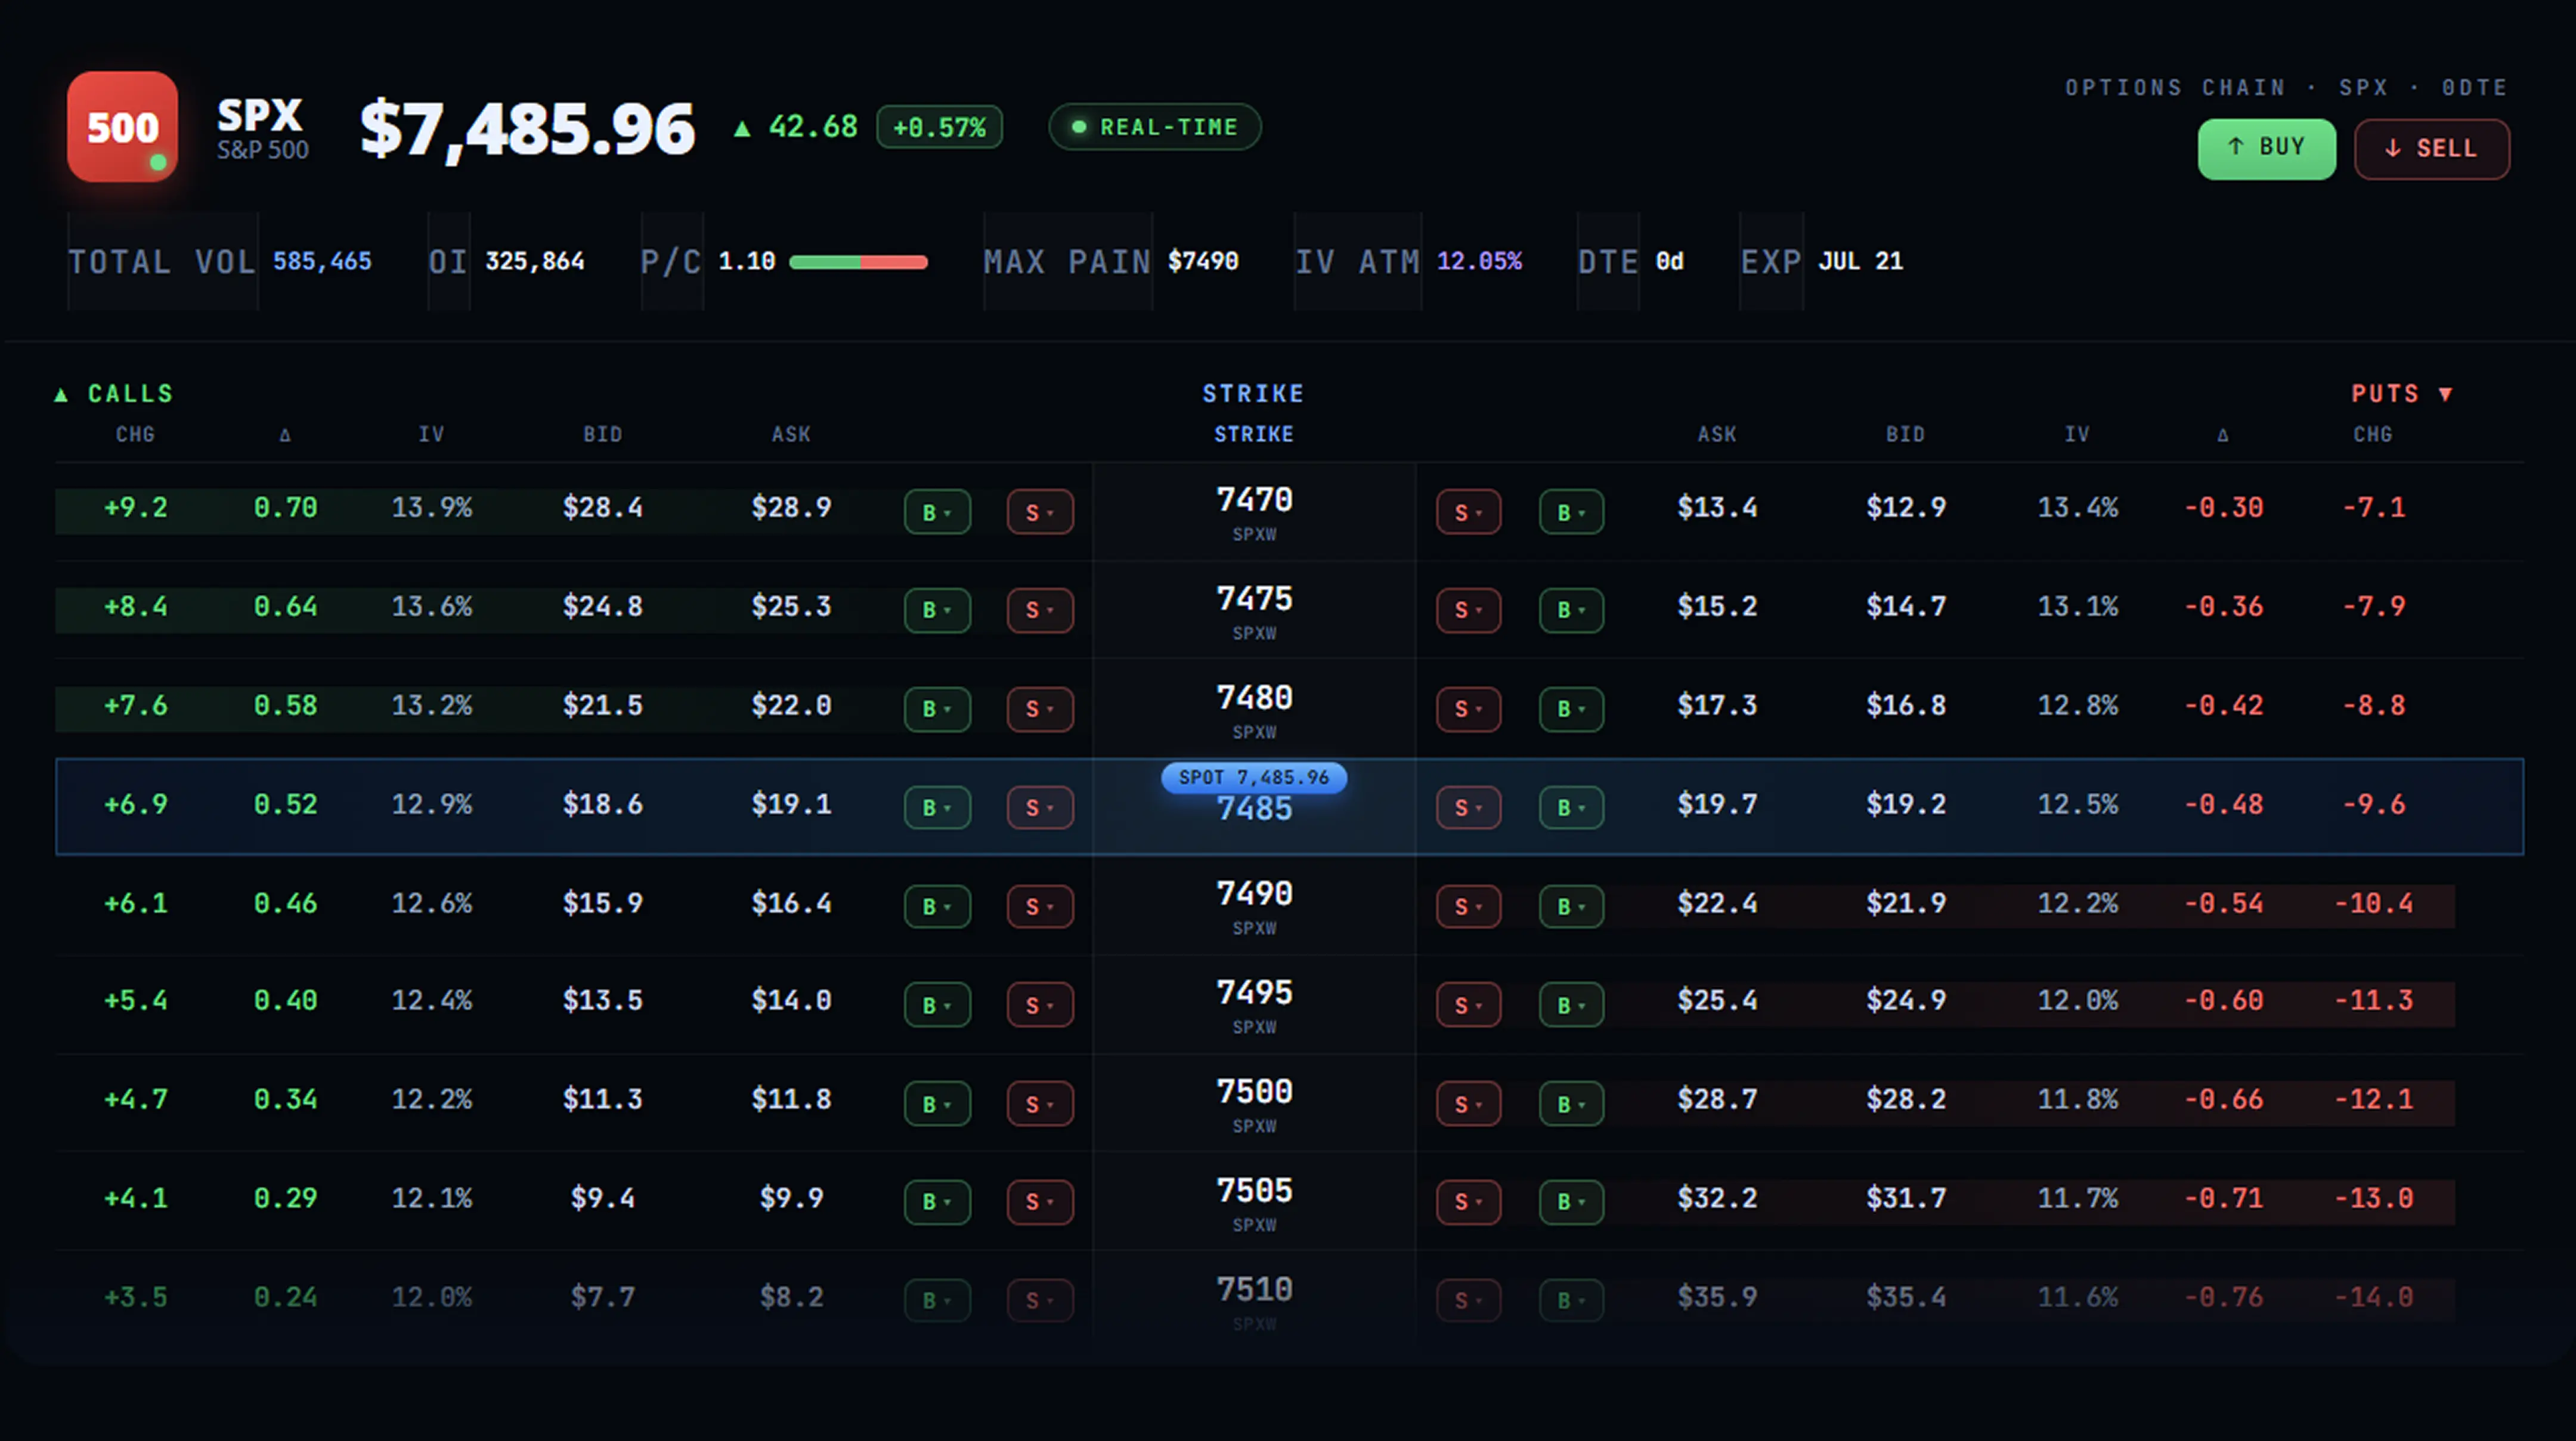Select the 7500 strike cell
This screenshot has height=1441, width=2576.
1254,1103
